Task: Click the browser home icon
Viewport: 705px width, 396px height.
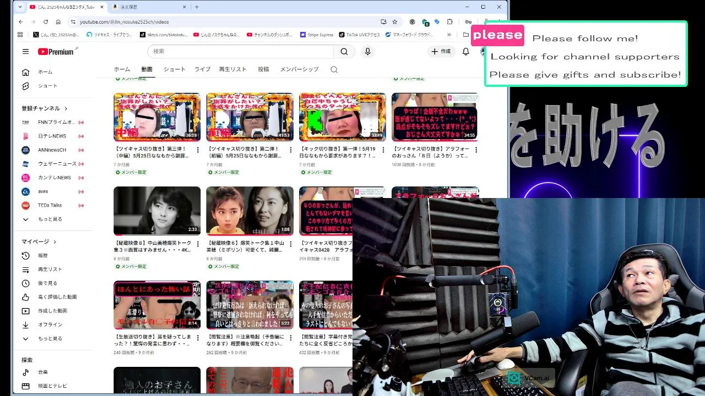Action: [x=58, y=22]
